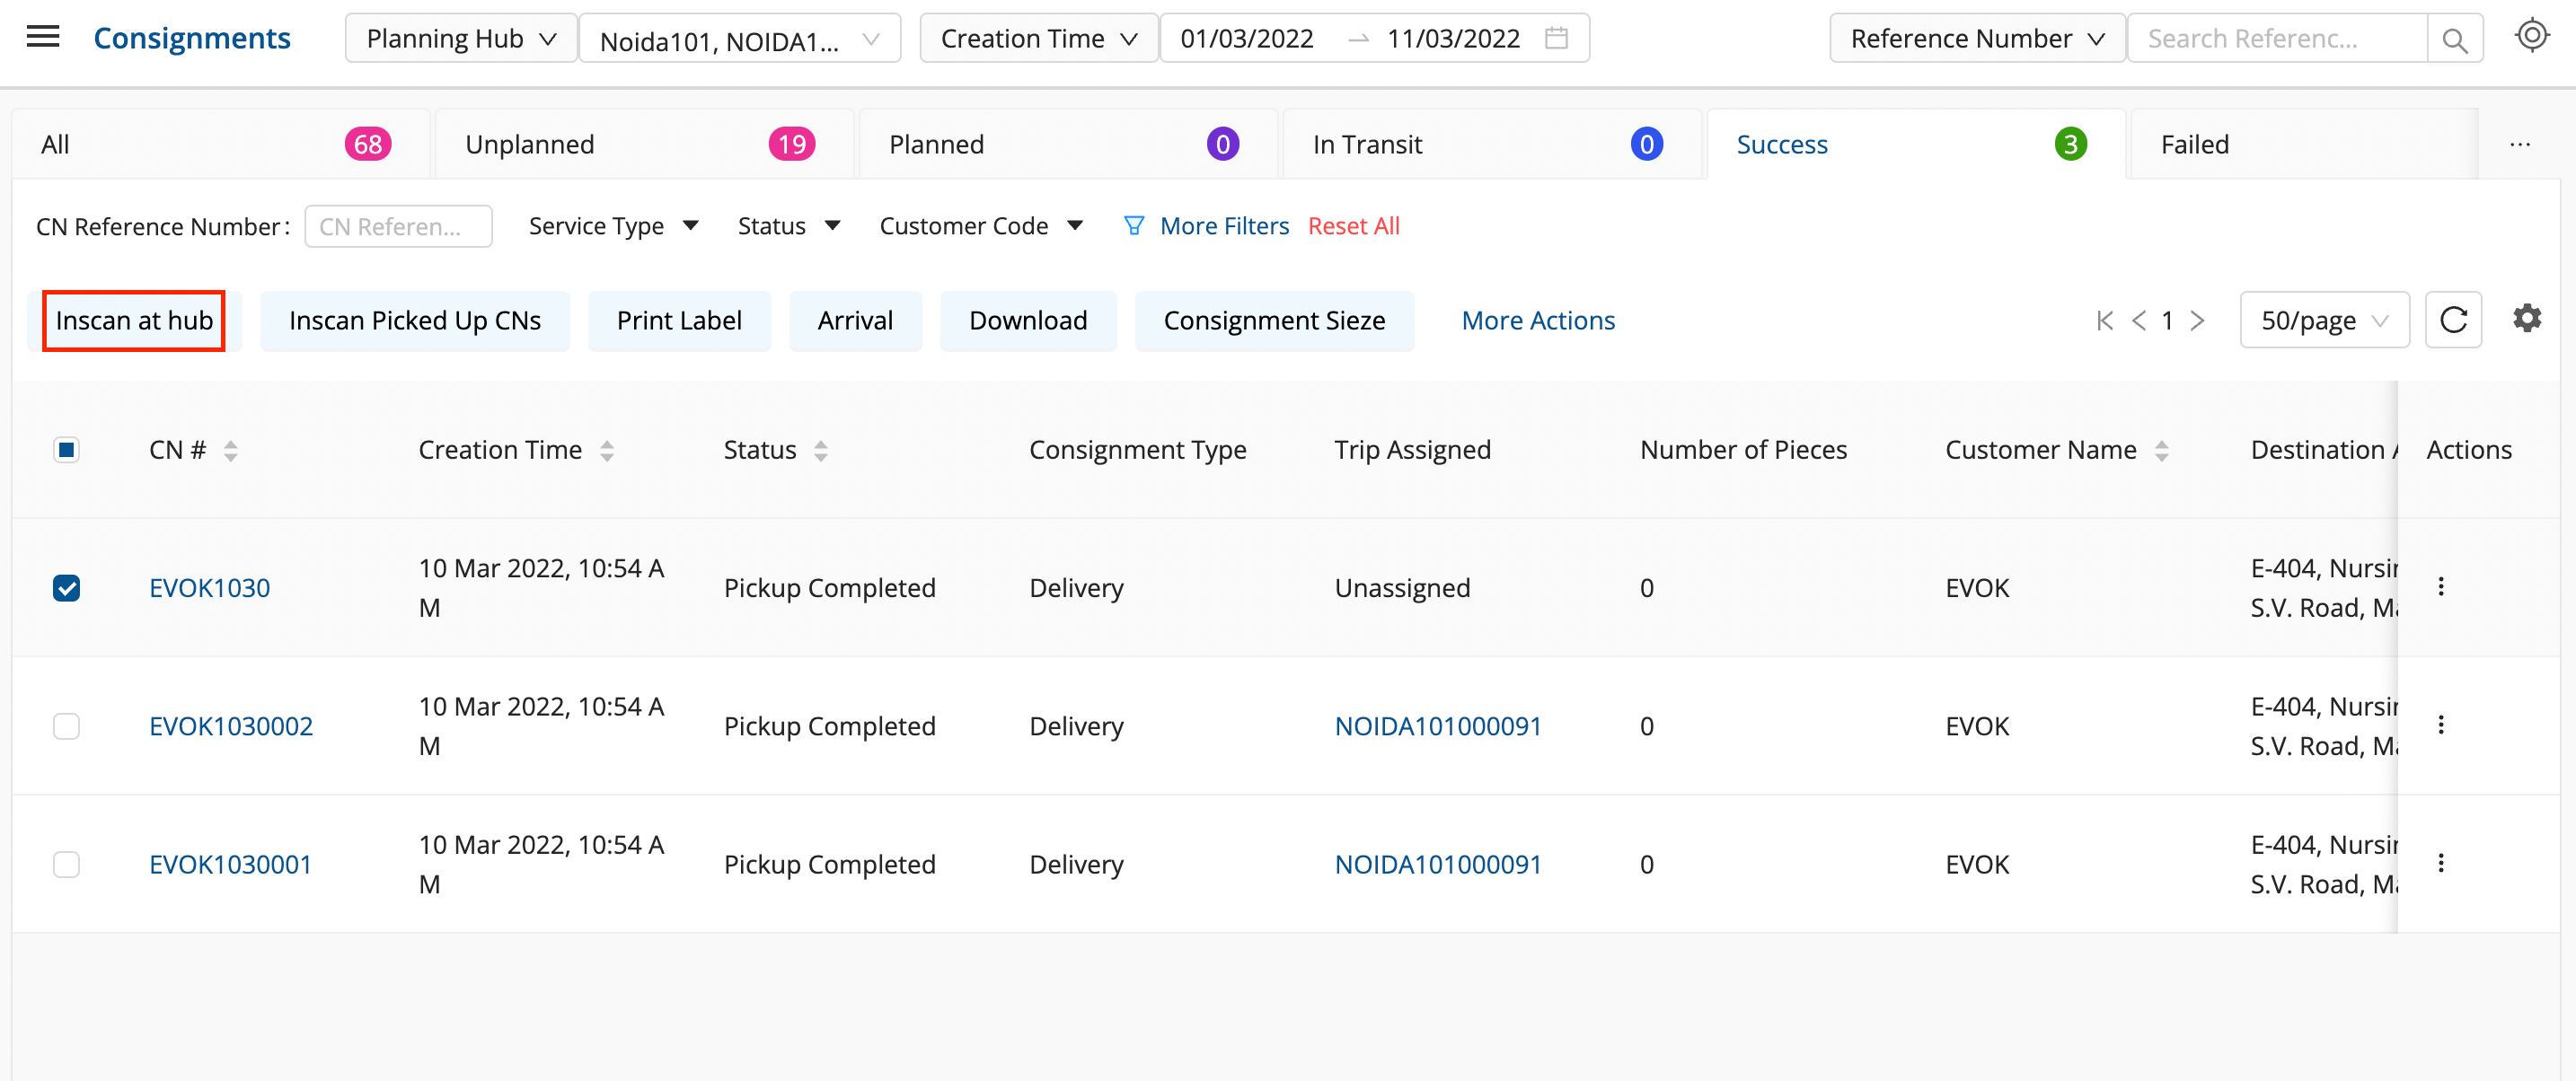The height and width of the screenshot is (1081, 2576).
Task: Click the Inscan at hub button
Action: tap(134, 320)
